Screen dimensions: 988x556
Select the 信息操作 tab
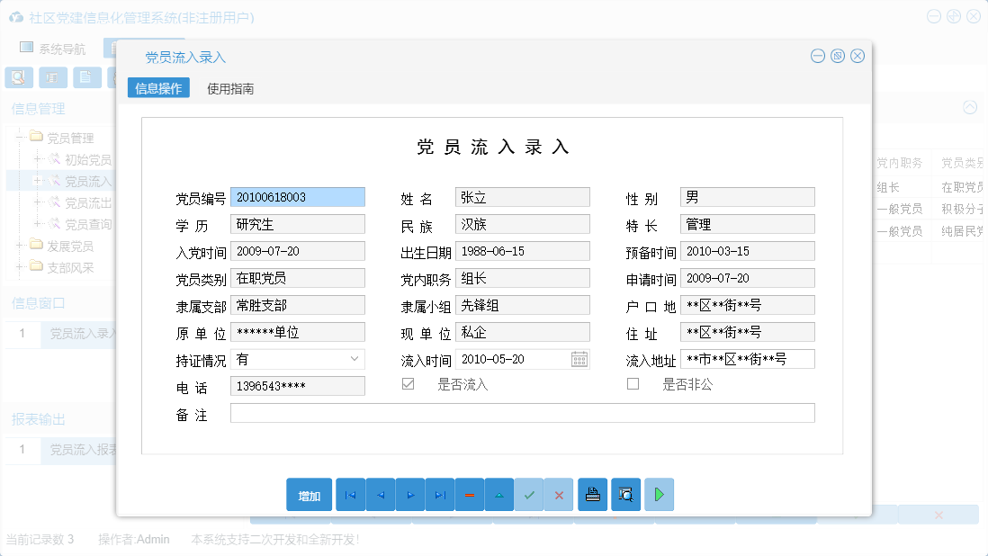click(x=157, y=89)
